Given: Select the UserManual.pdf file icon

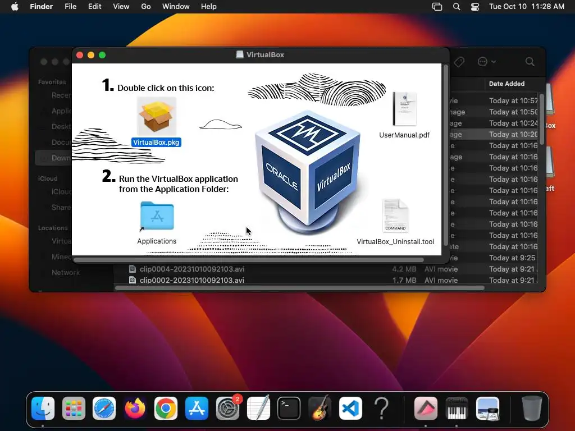Looking at the screenshot, I should tap(404, 109).
